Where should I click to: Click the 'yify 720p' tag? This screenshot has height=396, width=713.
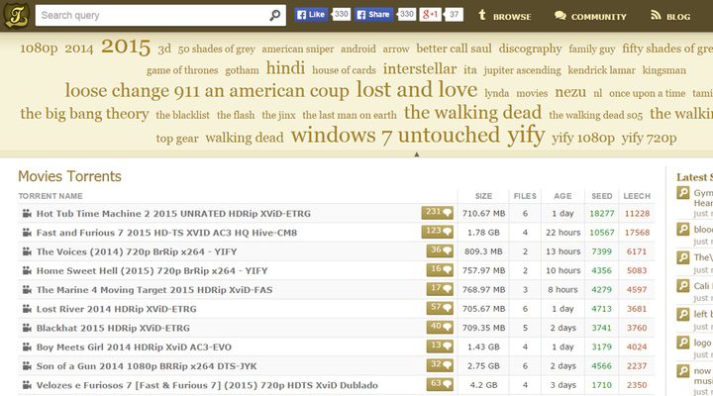pos(649,138)
